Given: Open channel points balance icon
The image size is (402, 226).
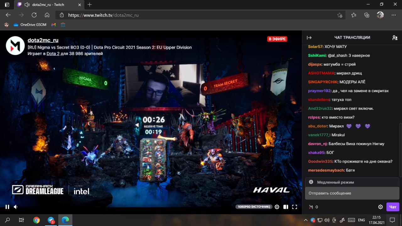Looking at the screenshot, I should tap(311, 207).
